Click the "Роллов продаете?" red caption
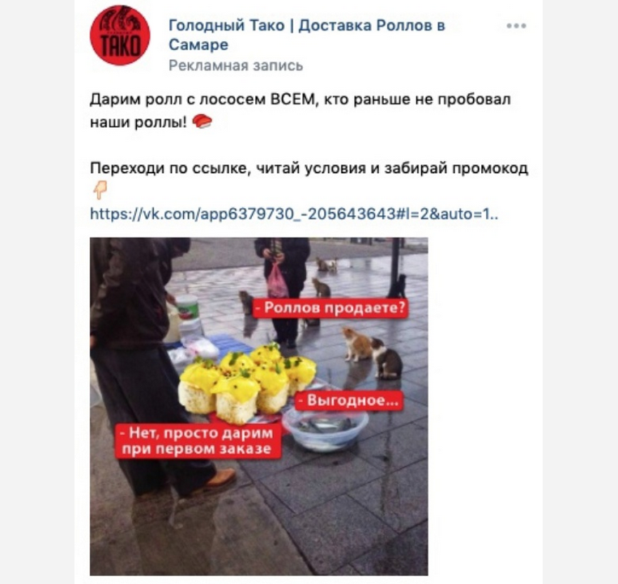Viewport: 618px width, 584px height. click(330, 307)
